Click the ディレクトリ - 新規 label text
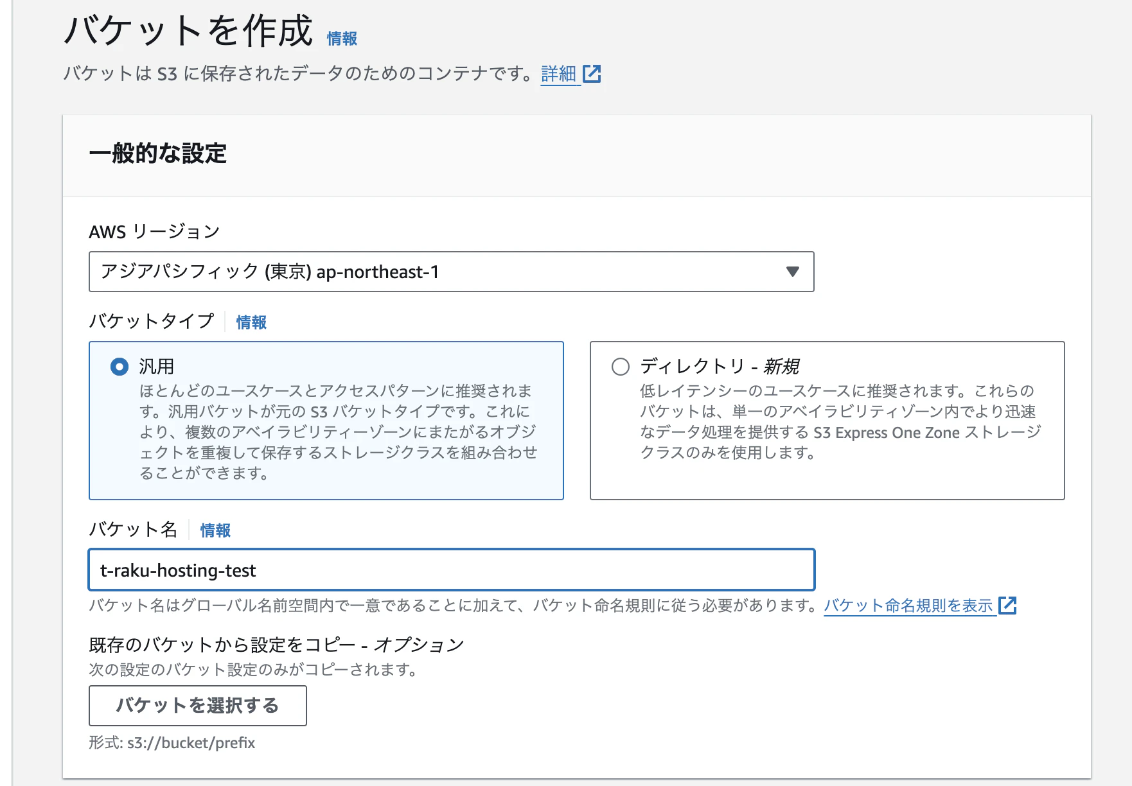 click(720, 366)
